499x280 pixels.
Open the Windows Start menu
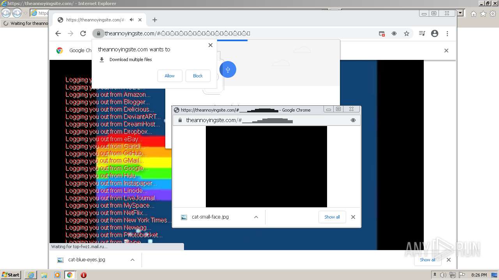(x=11, y=275)
